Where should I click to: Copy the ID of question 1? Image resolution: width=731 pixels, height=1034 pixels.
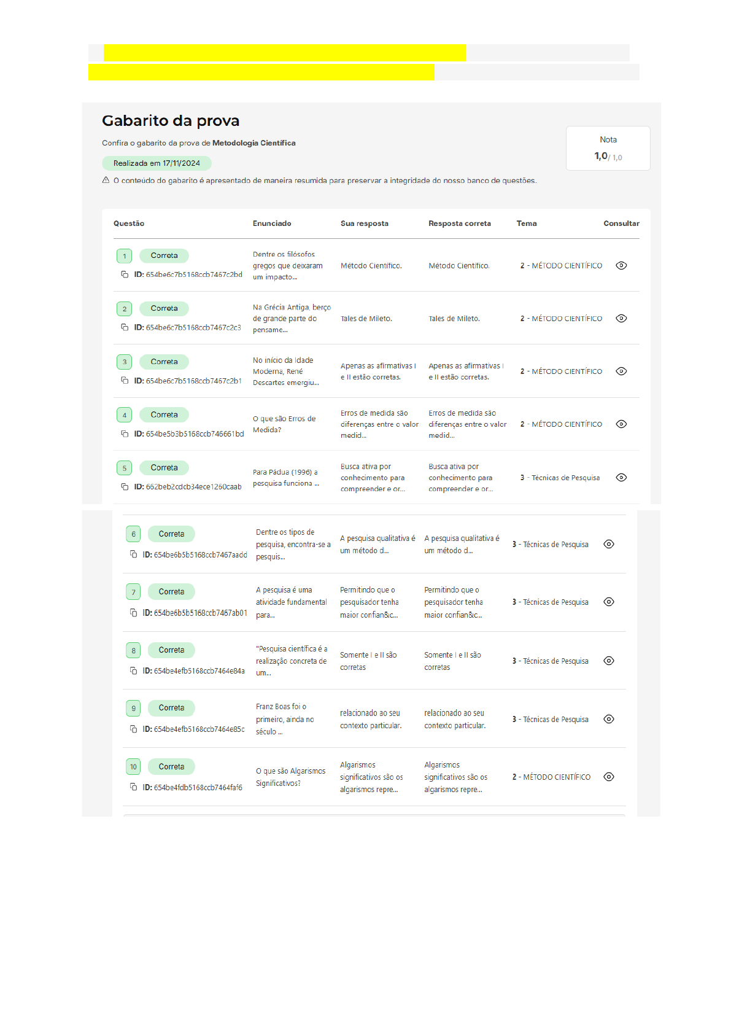click(x=125, y=274)
